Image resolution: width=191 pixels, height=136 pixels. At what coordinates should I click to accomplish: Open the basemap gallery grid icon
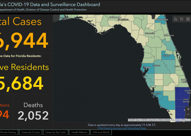(188, 19)
